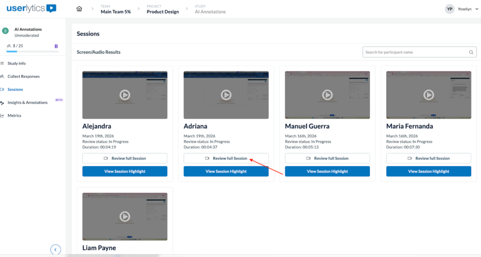The width and height of the screenshot is (481, 257).
Task: Click the BETA badge
Action: point(59,100)
